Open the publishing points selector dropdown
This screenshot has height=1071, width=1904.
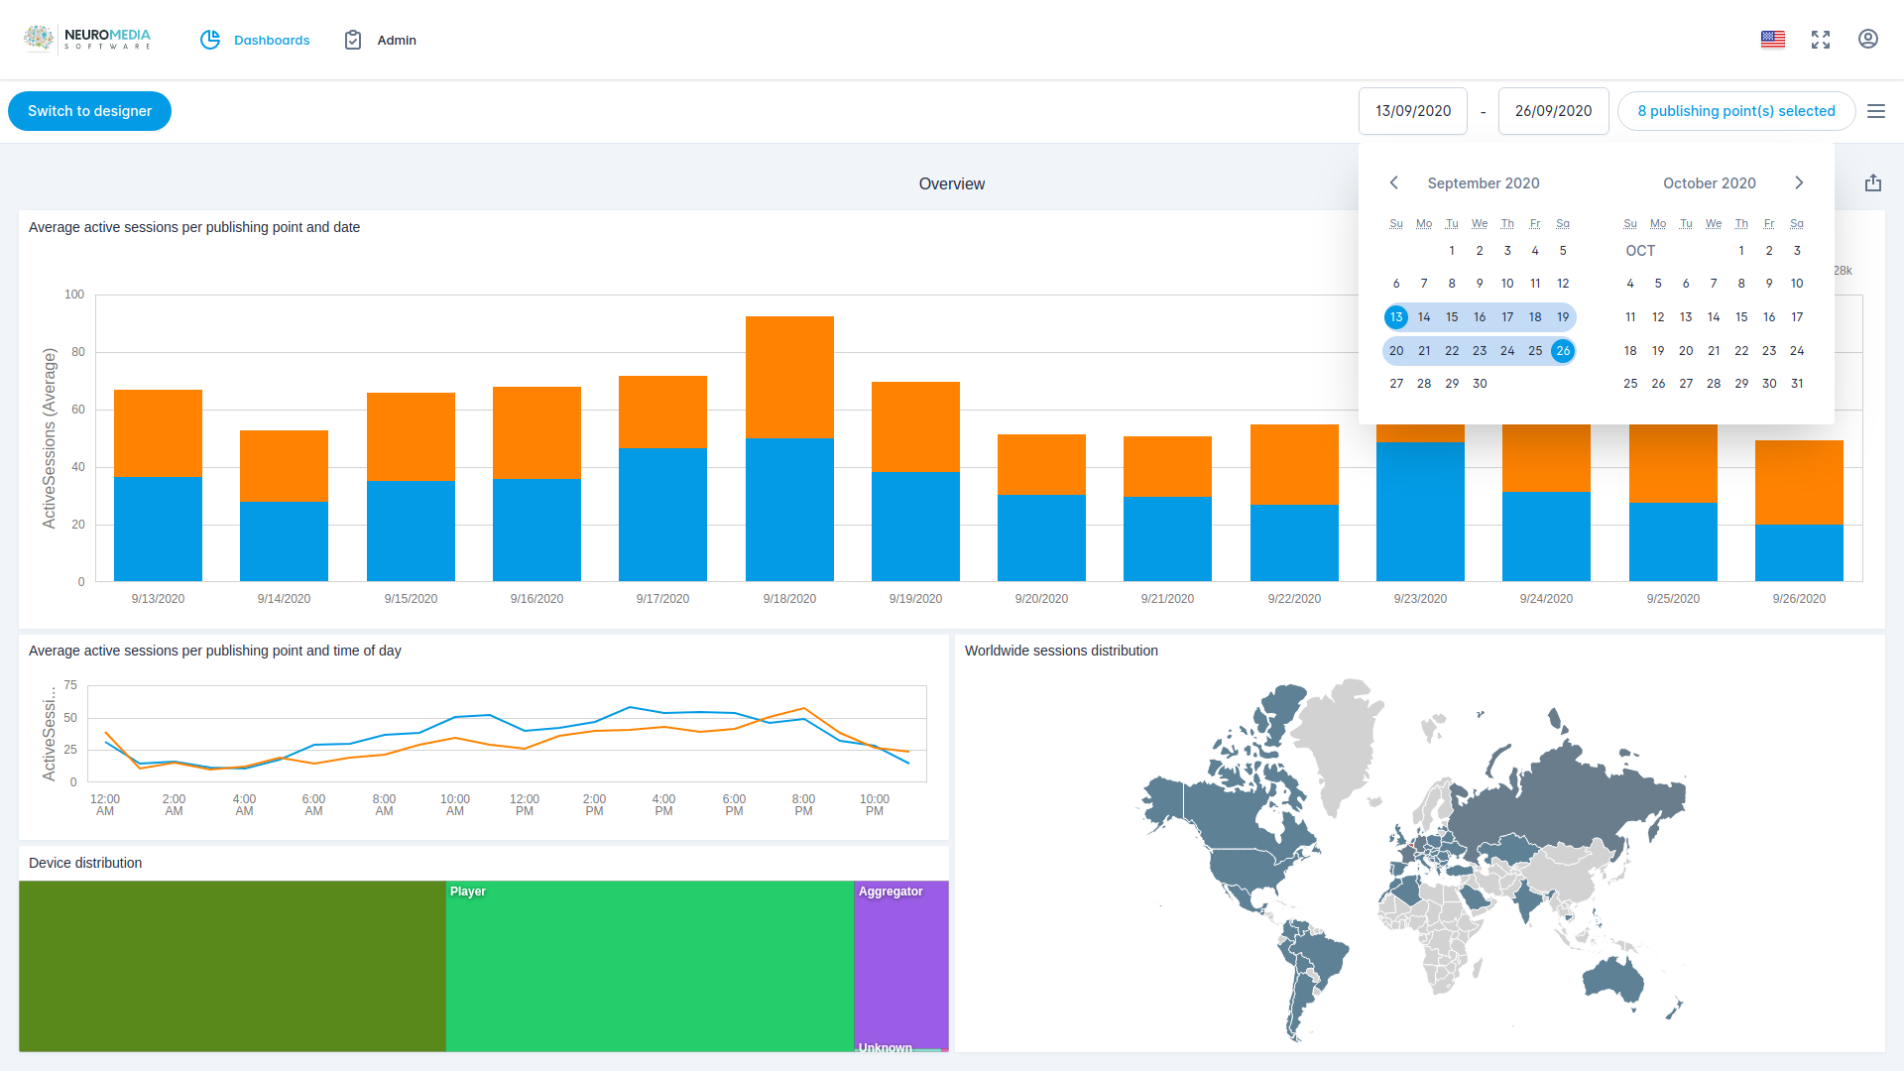1735,111
